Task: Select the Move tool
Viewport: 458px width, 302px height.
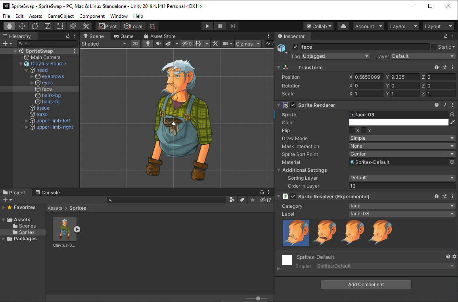Action: coord(22,26)
